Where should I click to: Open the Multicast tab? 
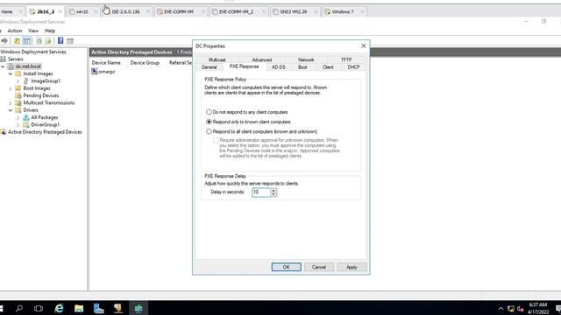point(217,59)
